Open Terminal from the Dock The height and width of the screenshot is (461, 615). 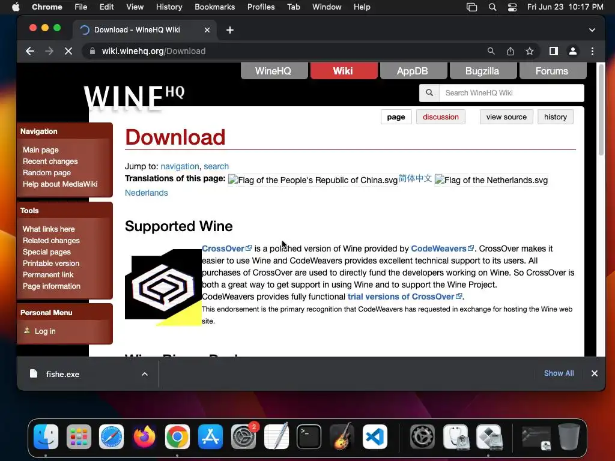[309, 437]
